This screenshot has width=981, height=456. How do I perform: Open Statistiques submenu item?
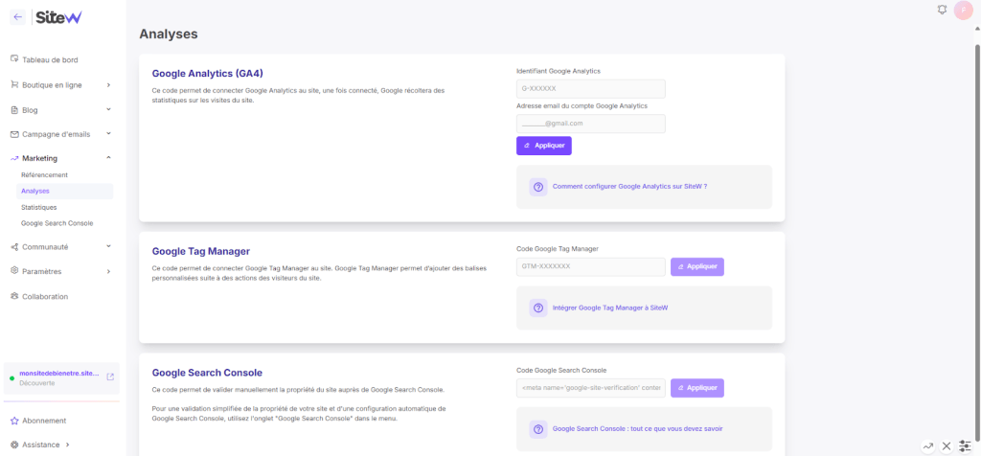pos(38,207)
